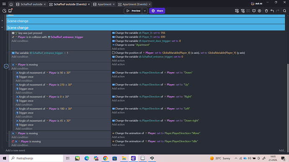Screen dimensions: 289x162
Task: Click the Pretraživanje taskbar search box
Action: [36, 158]
